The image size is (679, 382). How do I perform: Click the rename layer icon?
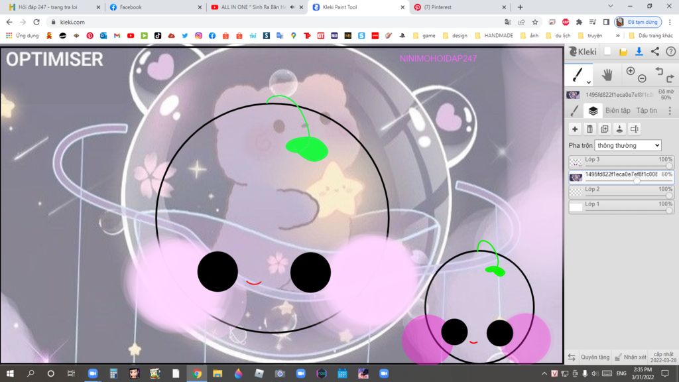point(635,129)
